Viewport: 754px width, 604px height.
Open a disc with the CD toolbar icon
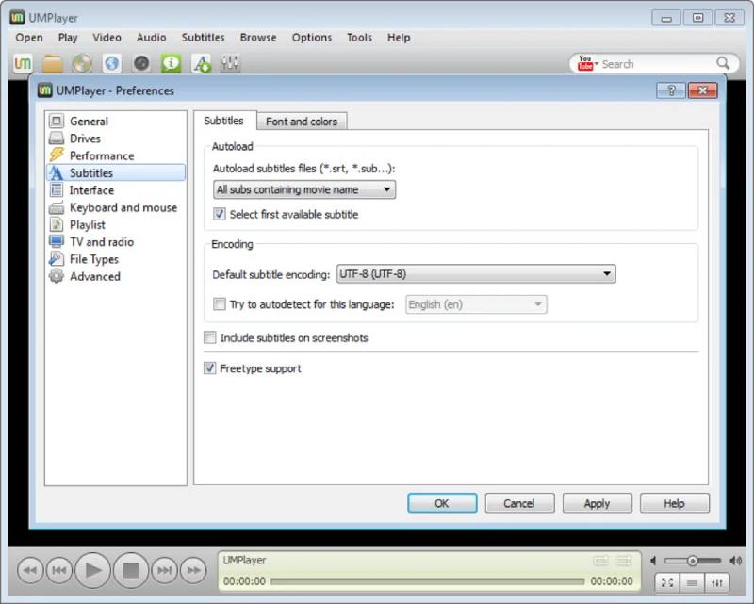tap(81, 63)
